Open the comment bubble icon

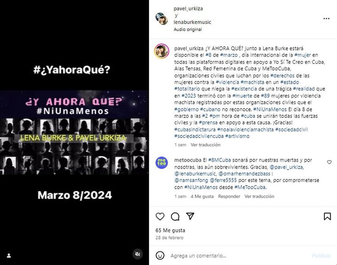[x=175, y=216]
